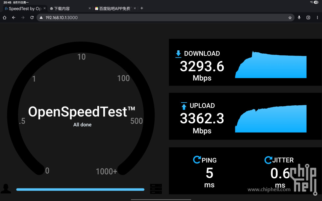Reload the speed test page
This screenshot has width=322, height=201.
tap(32, 18)
